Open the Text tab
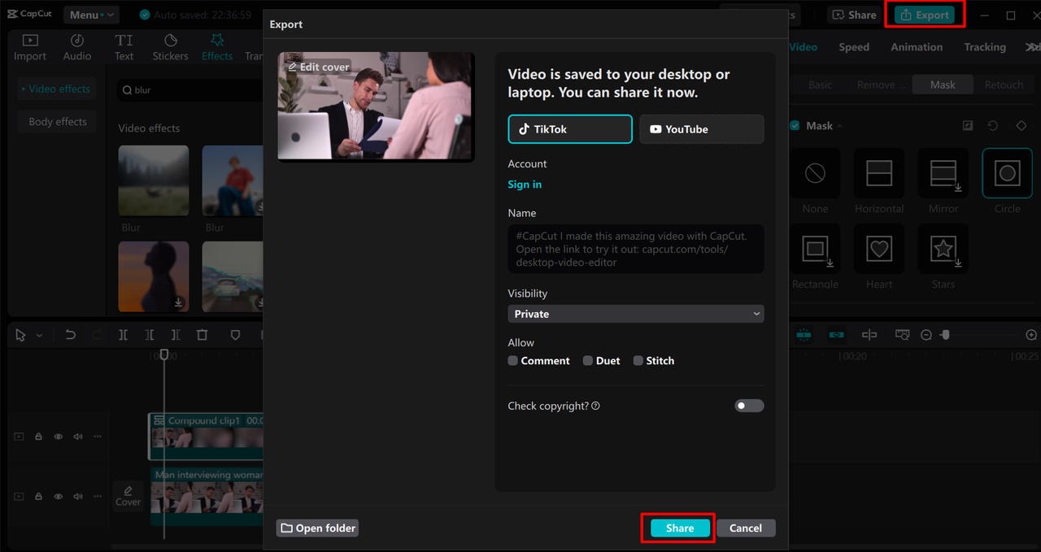This screenshot has height=552, width=1041. 124,47
